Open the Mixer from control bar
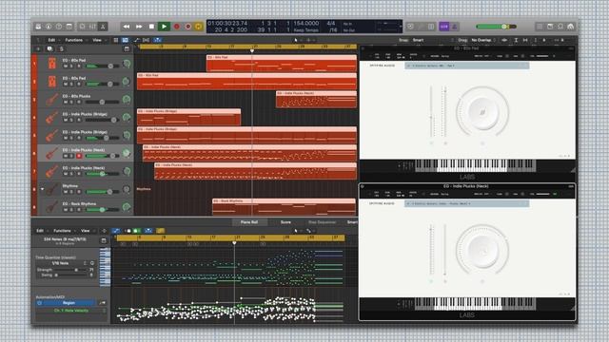This screenshot has width=609, height=342. click(x=93, y=27)
